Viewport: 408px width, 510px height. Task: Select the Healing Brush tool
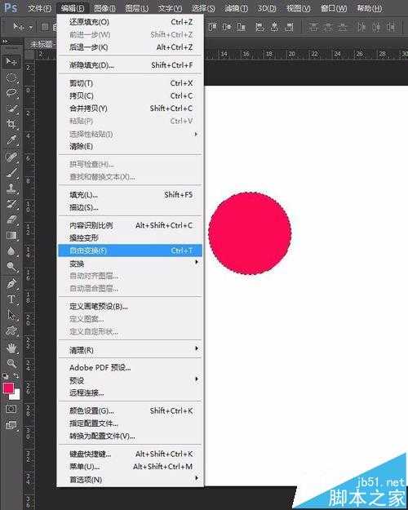tap(11, 157)
